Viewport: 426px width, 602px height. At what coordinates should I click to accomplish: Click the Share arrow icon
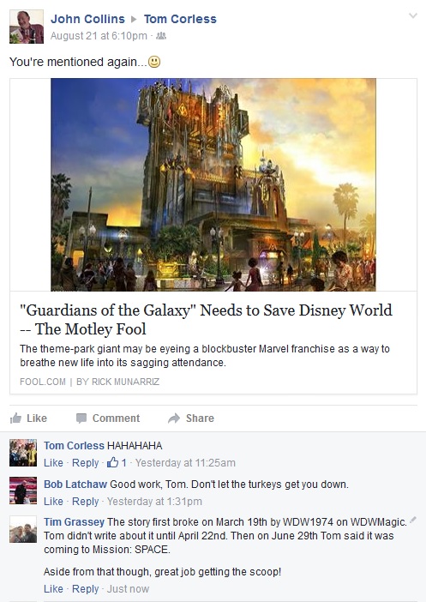[174, 418]
